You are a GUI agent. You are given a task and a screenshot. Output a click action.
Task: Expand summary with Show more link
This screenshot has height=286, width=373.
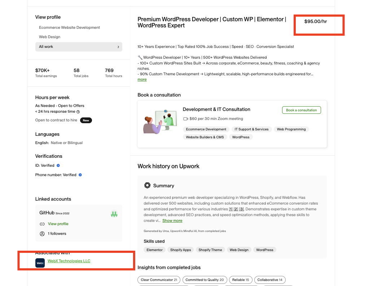point(172,221)
